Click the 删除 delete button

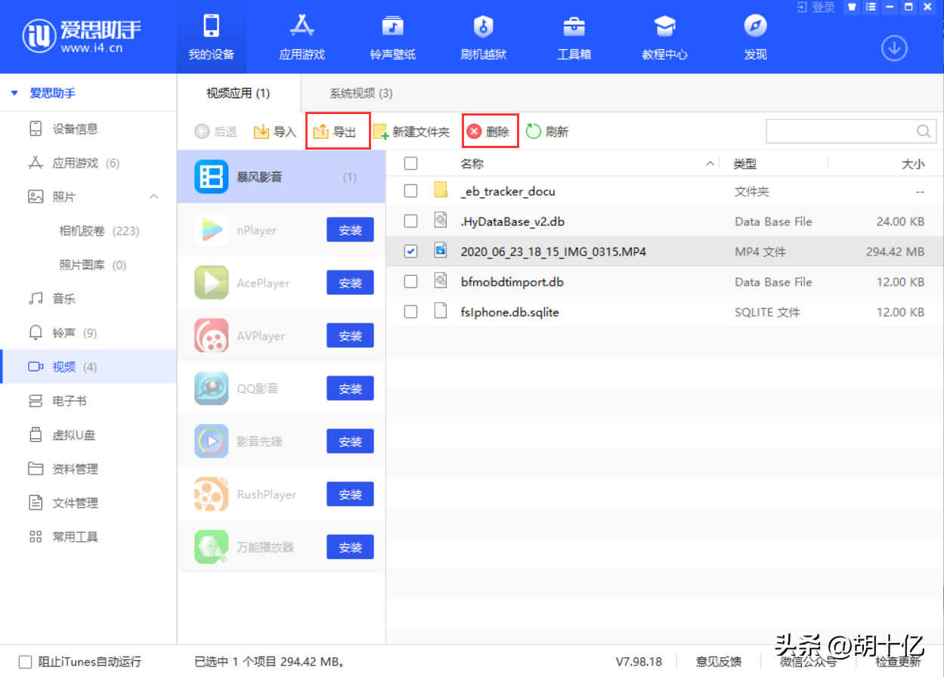pyautogui.click(x=487, y=131)
